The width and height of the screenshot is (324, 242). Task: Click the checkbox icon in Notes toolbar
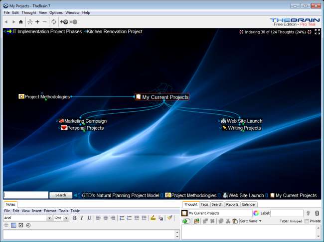click(x=20, y=225)
